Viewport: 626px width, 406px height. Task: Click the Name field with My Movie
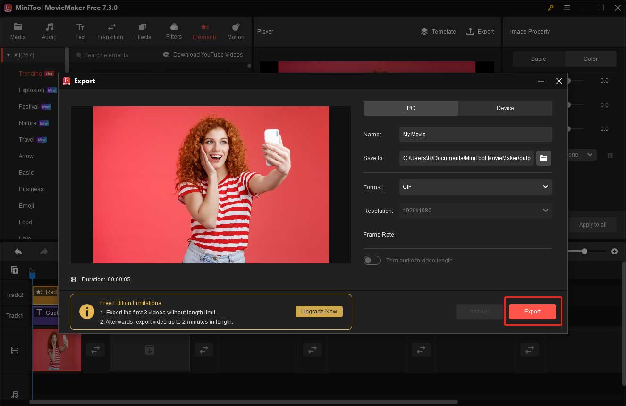pos(475,135)
